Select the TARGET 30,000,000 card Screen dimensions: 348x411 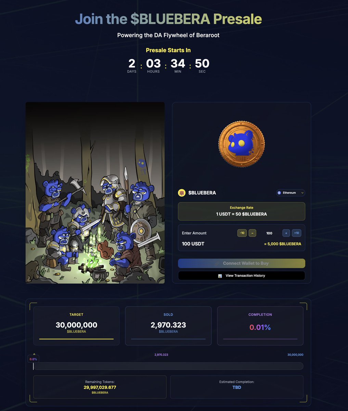click(76, 326)
